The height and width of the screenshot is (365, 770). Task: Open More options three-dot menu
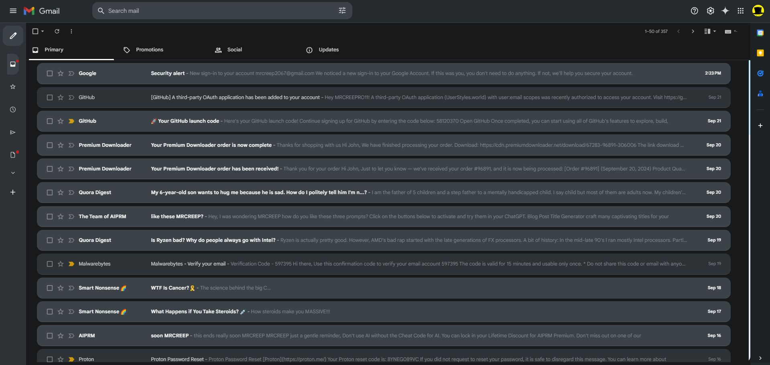click(x=71, y=31)
